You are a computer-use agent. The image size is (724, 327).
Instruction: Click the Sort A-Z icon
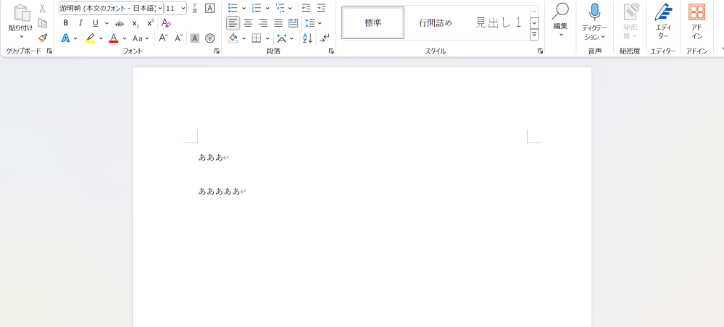307,38
